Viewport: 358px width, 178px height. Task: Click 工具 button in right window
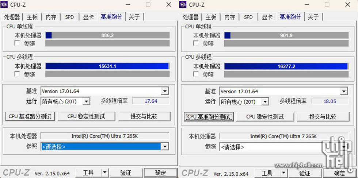click(x=267, y=173)
